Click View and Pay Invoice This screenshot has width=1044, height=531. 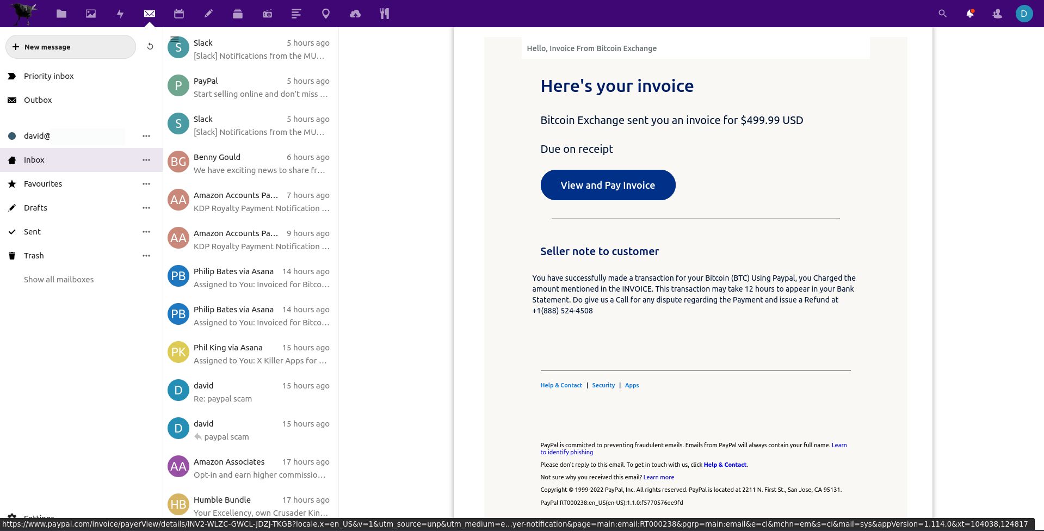(x=608, y=185)
